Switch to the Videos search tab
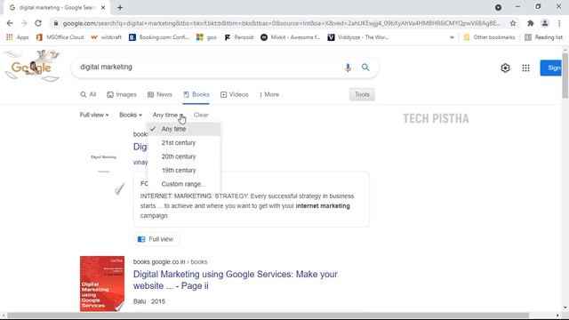 (235, 94)
